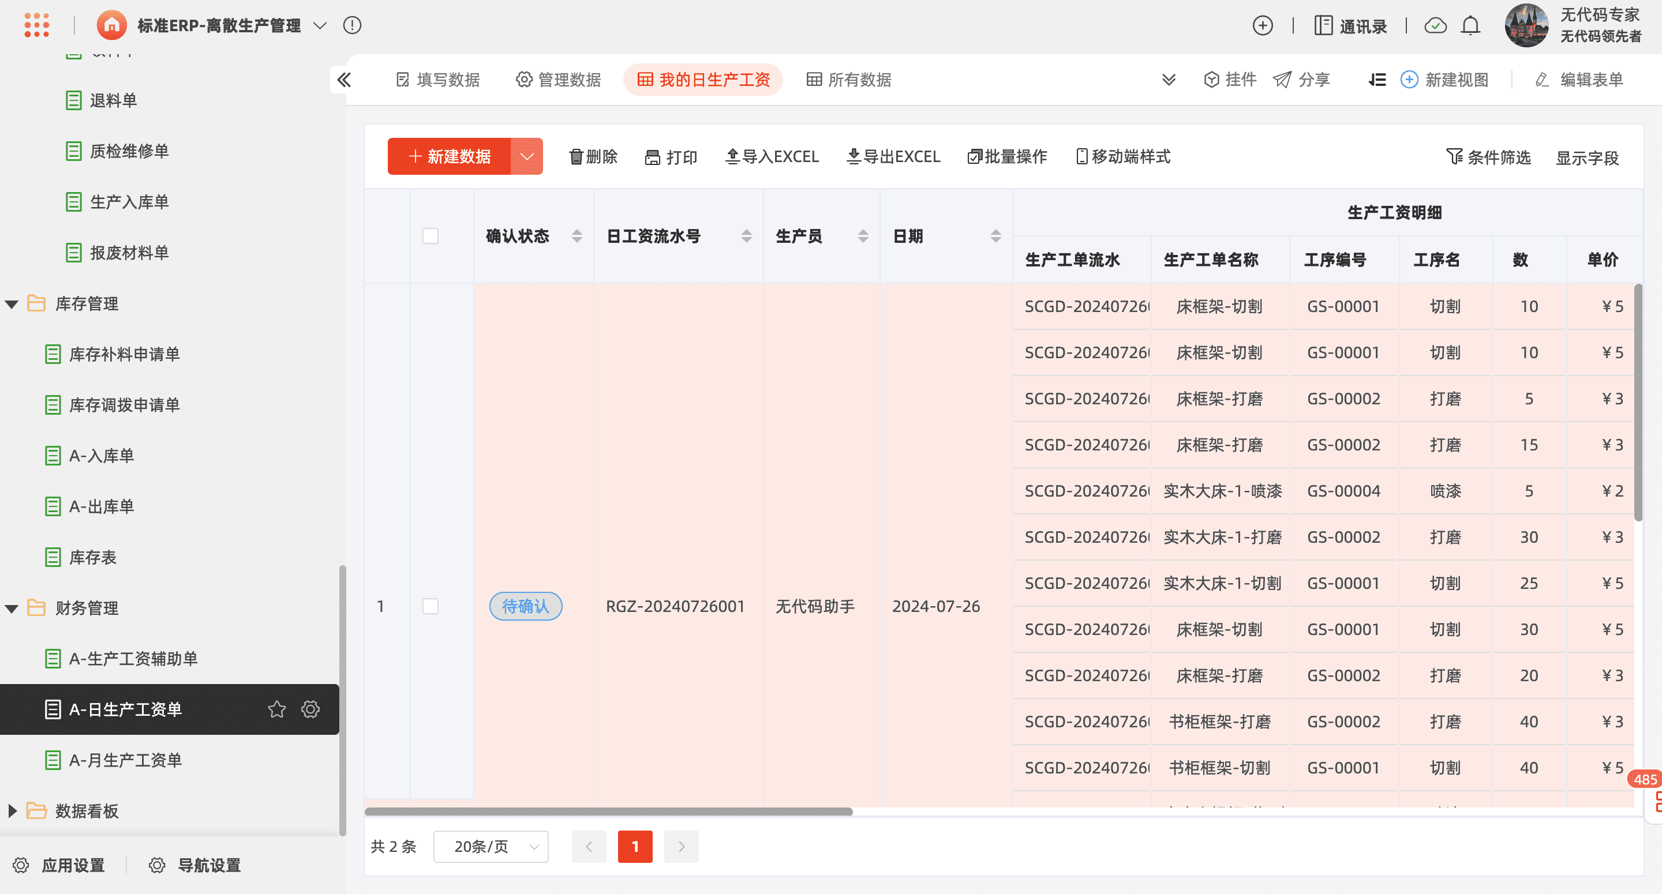The height and width of the screenshot is (894, 1662).
Task: Open settings gear for A-日生产工资单
Action: [x=310, y=709]
